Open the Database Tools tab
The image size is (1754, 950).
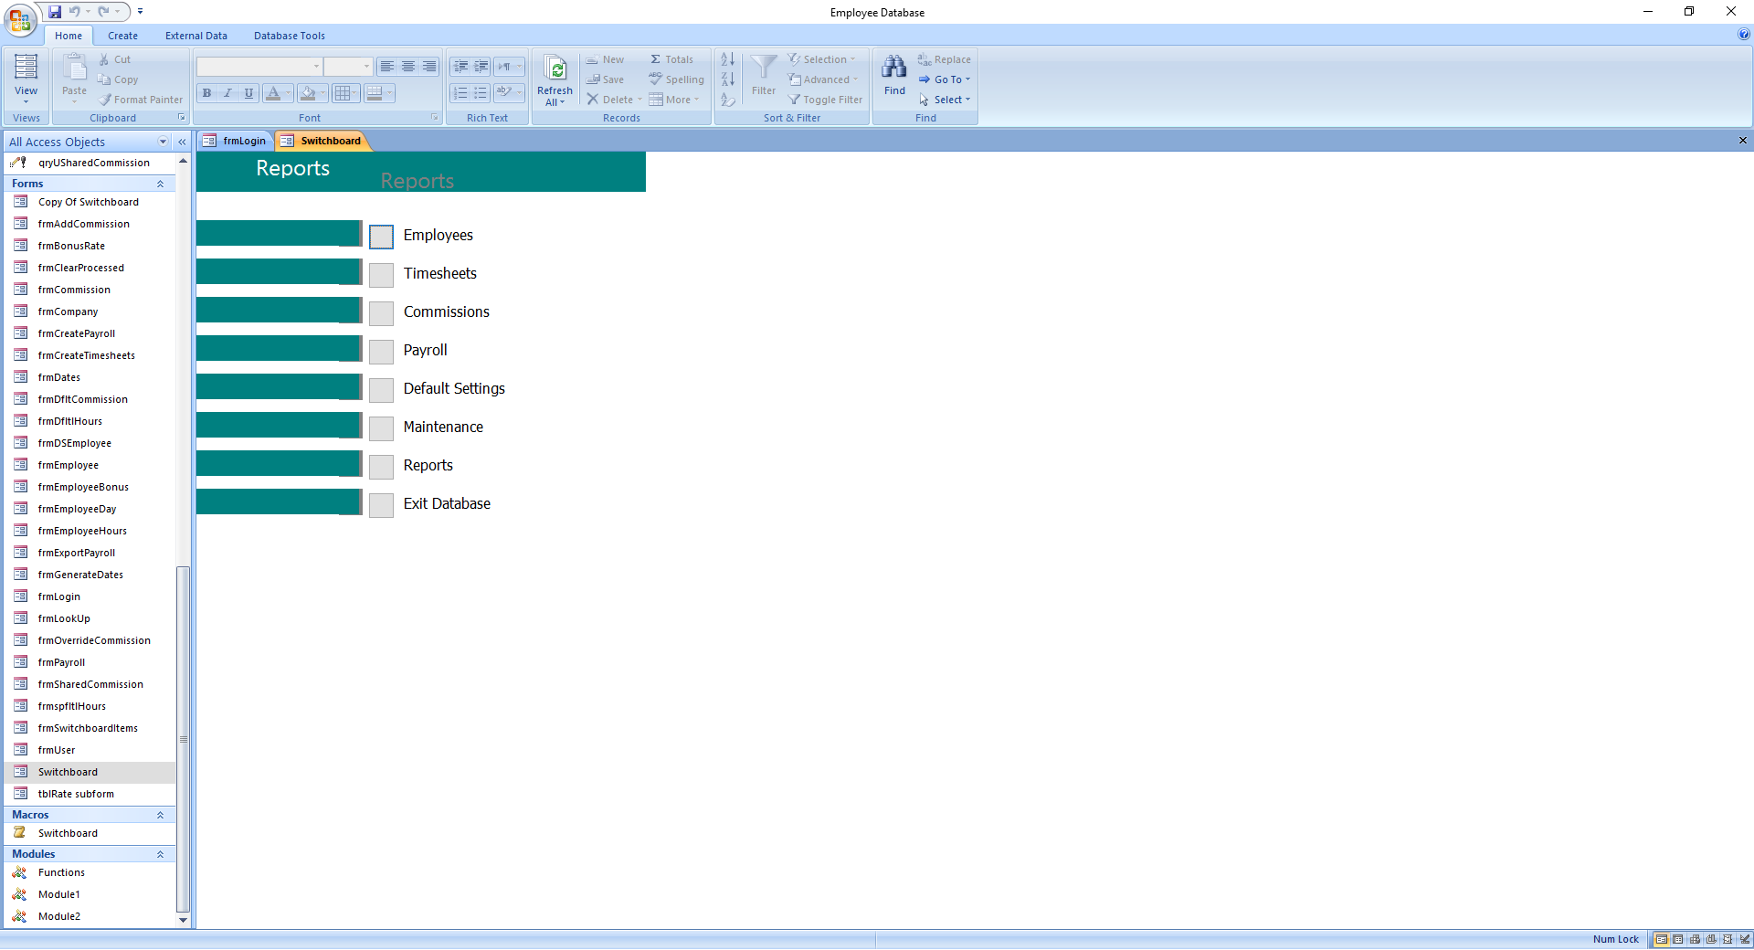pos(290,36)
